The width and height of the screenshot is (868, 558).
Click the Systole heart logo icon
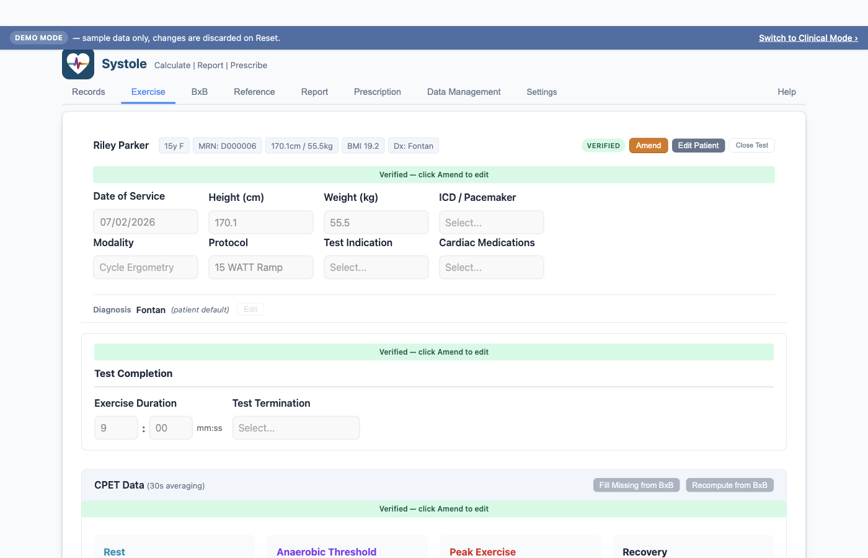tap(78, 63)
